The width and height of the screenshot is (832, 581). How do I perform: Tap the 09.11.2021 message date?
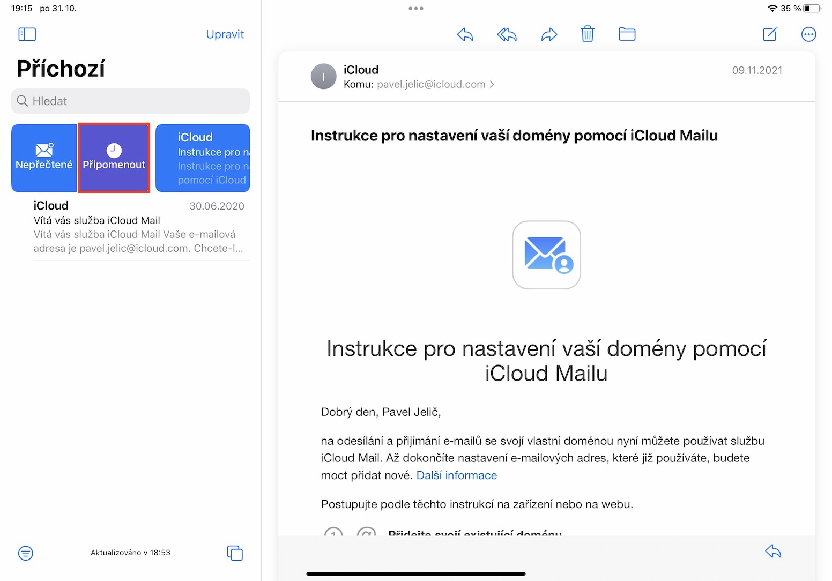coord(757,70)
